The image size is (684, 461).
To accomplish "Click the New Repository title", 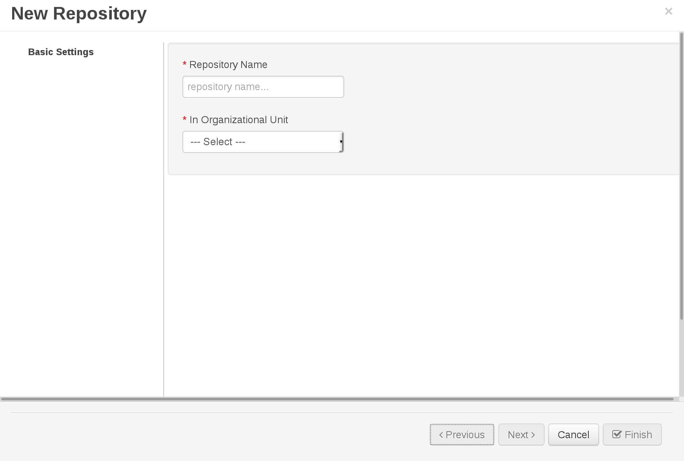I will pos(79,14).
